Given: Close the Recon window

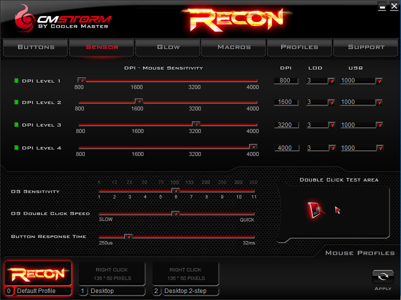Looking at the screenshot, I should (394, 6).
